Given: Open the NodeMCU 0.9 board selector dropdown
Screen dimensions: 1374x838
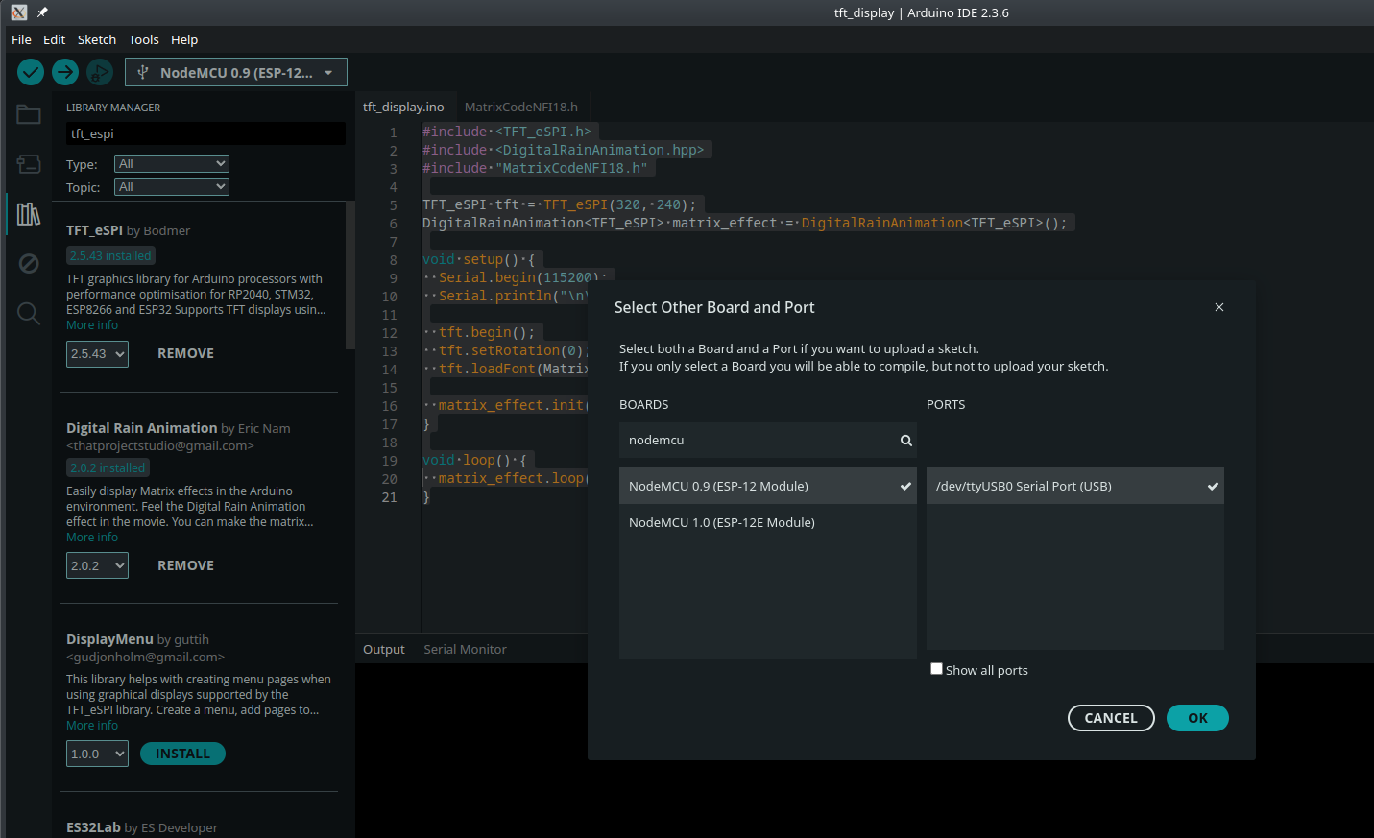Looking at the screenshot, I should tap(236, 72).
